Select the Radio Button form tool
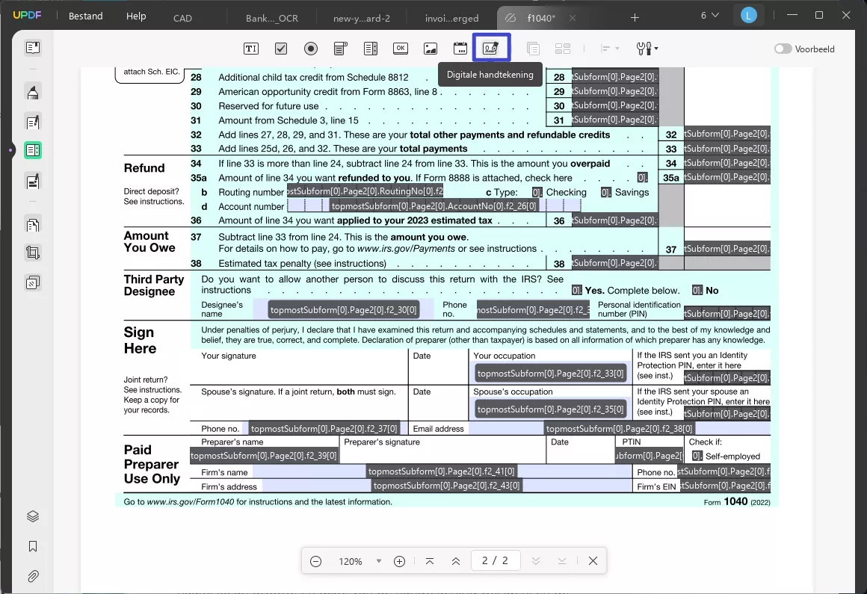 [311, 49]
